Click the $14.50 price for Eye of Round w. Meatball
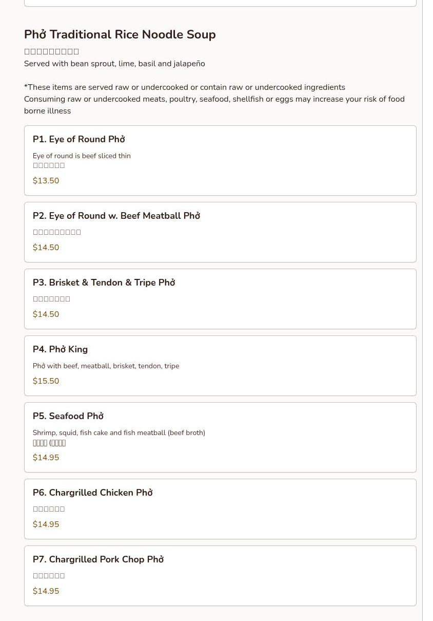 coord(46,248)
